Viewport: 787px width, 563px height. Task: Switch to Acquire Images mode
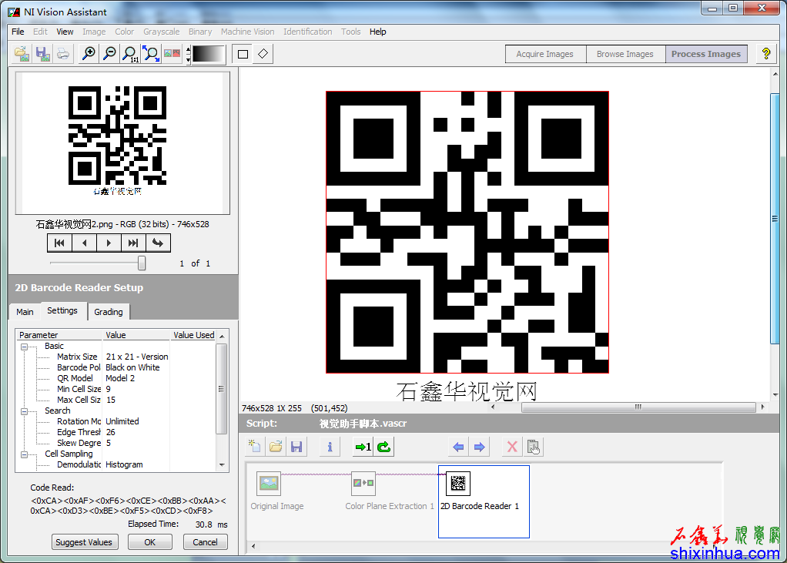(x=545, y=54)
